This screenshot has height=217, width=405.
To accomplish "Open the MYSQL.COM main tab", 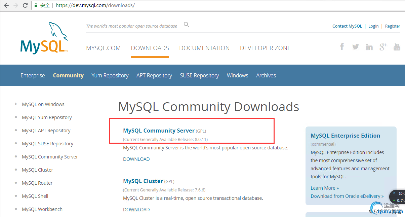I will pos(104,48).
